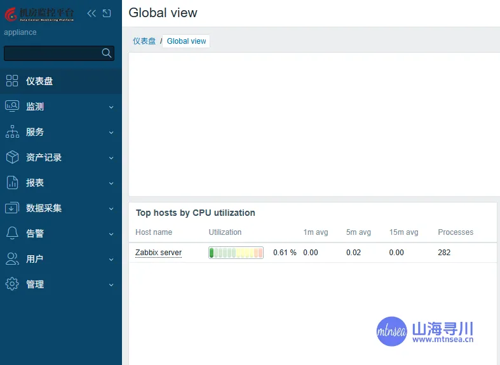The image size is (500, 365).
Task: Expand the 数据采集 chevron arrow
Action: click(111, 209)
